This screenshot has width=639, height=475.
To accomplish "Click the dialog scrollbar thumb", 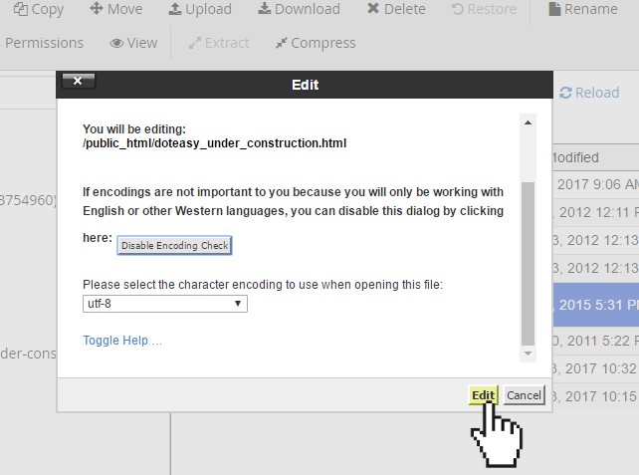I will [528, 263].
